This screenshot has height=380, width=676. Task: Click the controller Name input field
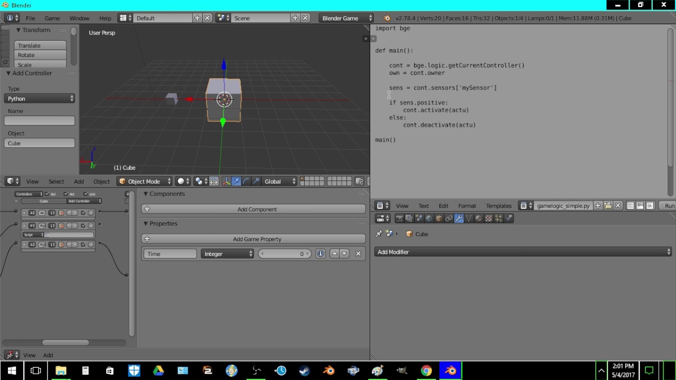pyautogui.click(x=40, y=121)
